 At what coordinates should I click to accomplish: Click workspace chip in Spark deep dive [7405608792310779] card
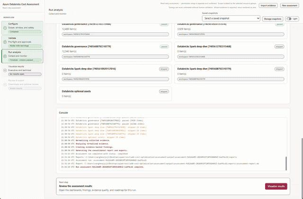231,79
